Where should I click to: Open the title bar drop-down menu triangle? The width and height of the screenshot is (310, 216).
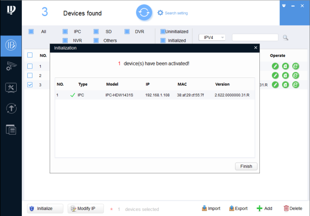[284, 6]
